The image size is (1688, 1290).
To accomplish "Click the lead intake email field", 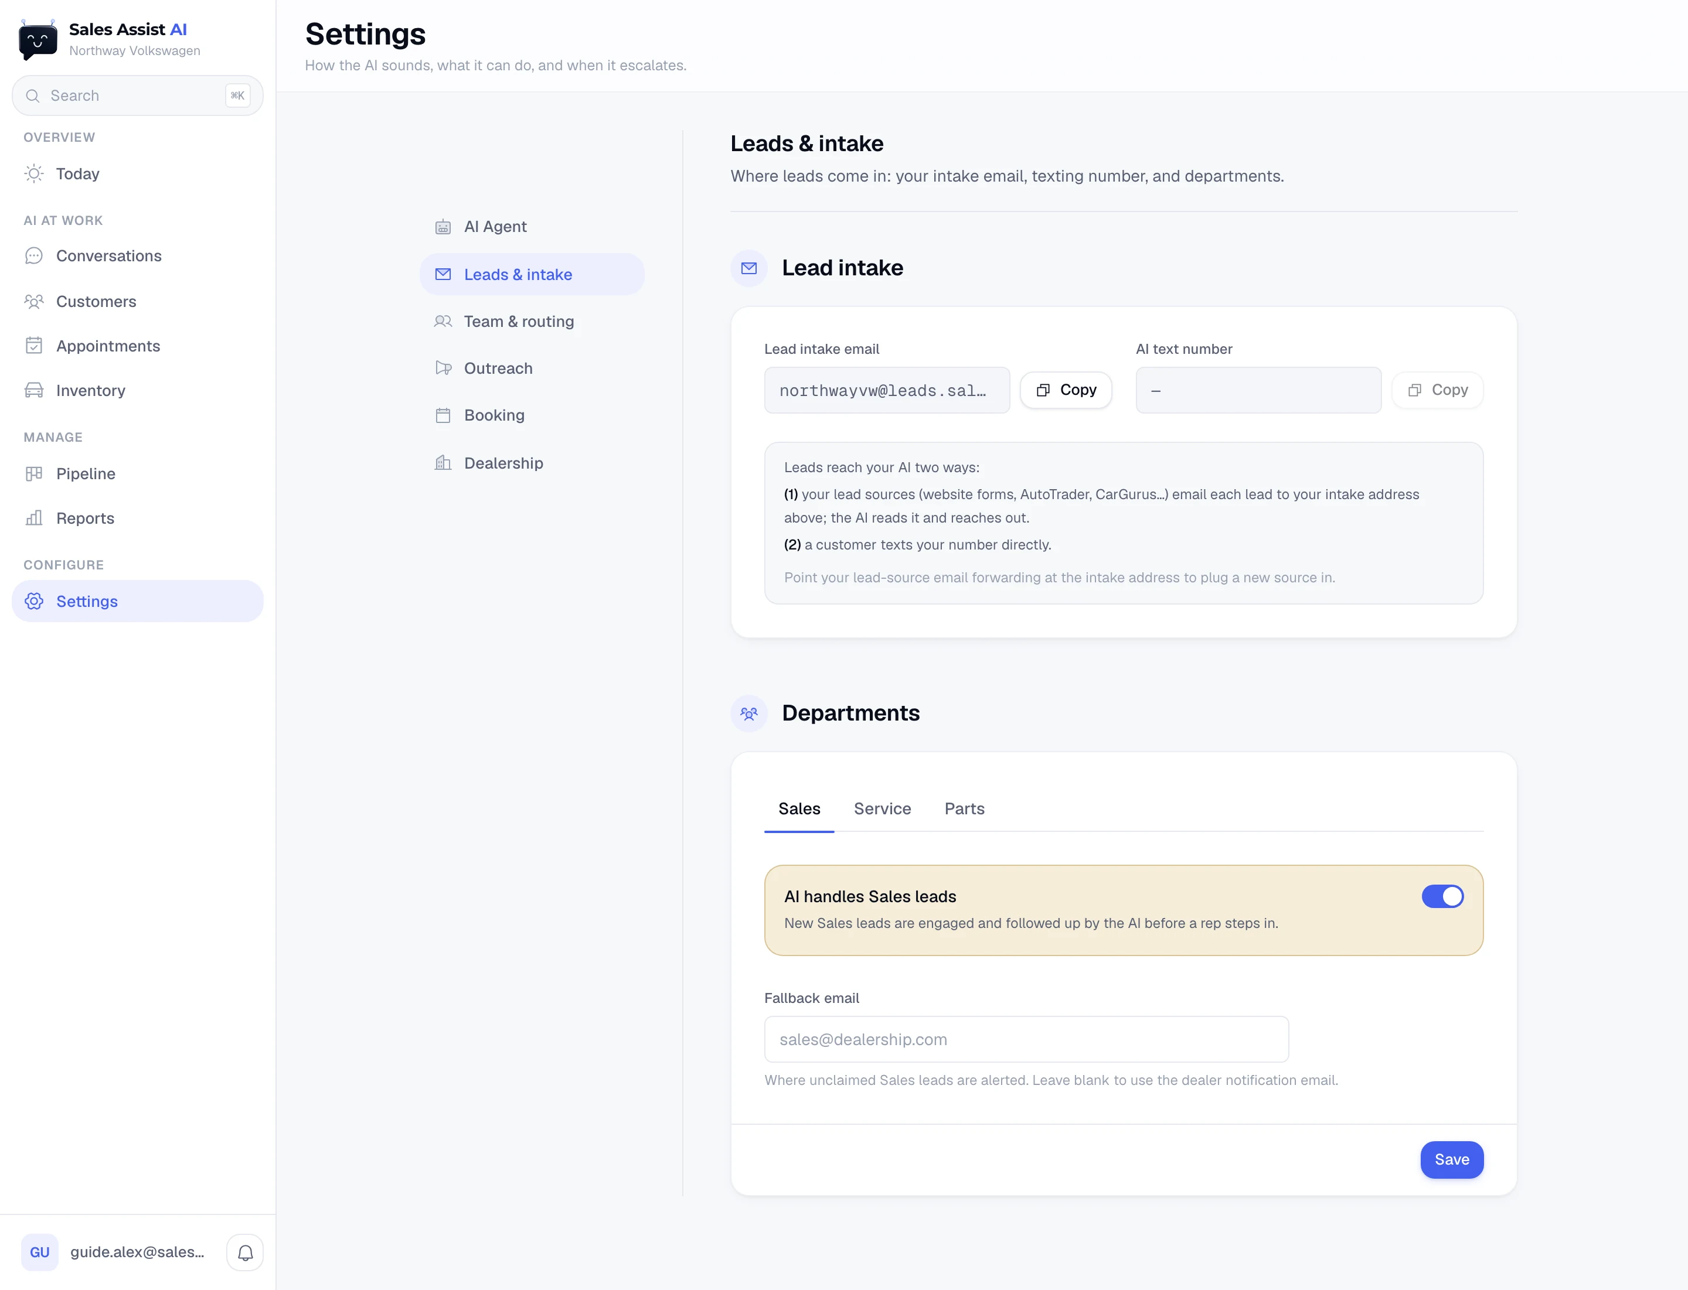I will tap(887, 390).
